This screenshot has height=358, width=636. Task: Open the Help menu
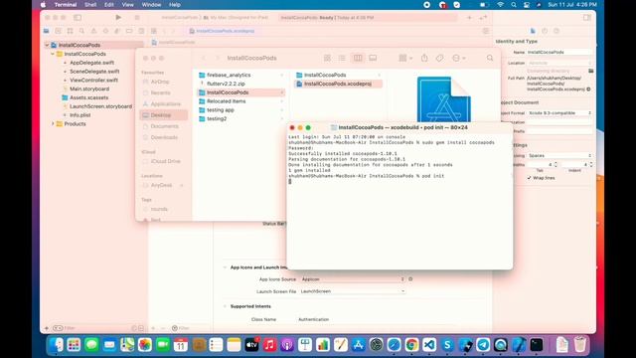(x=175, y=5)
